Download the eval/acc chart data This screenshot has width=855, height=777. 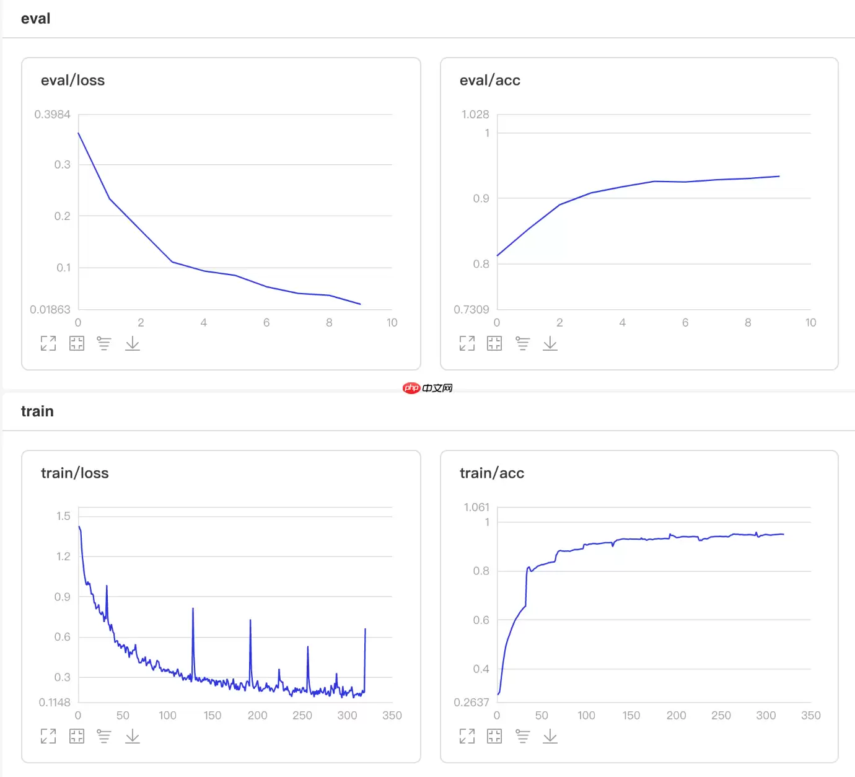(550, 343)
